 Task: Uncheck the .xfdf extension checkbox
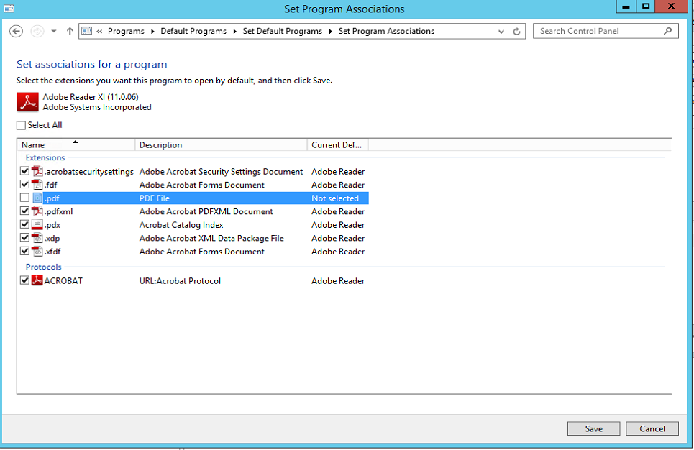point(24,250)
